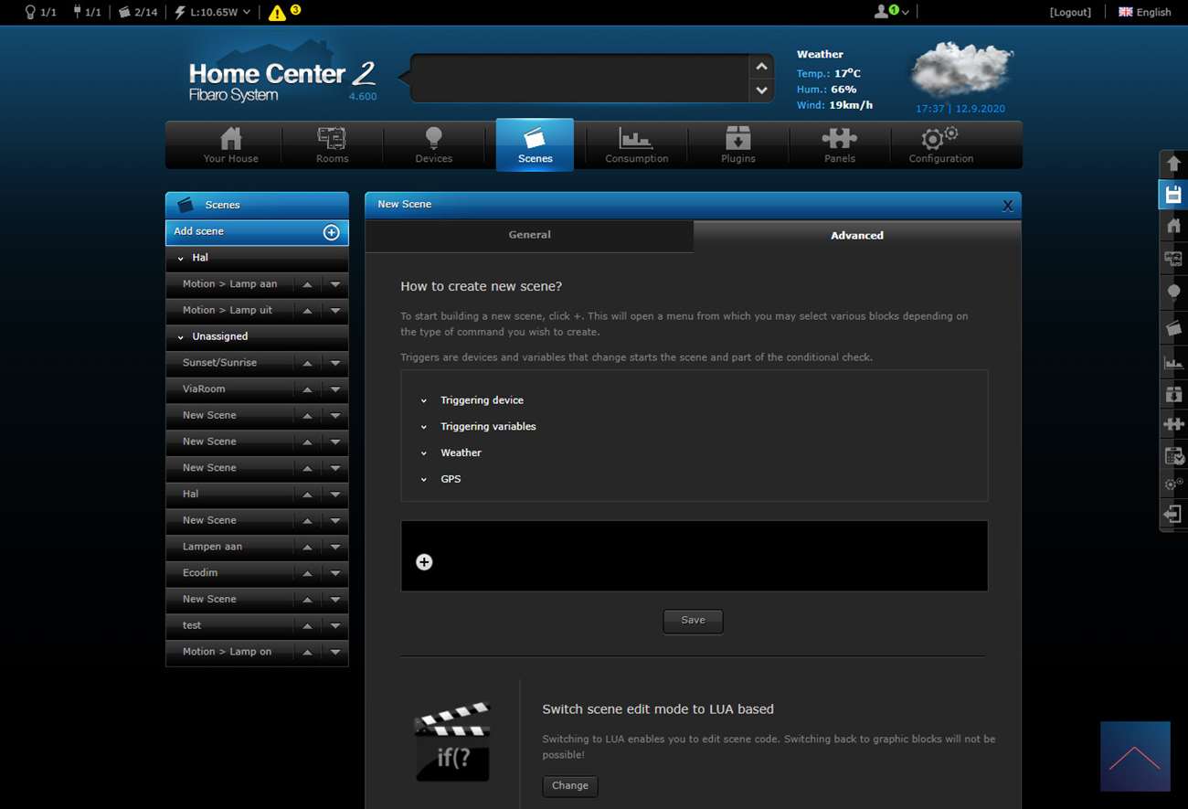Open the Configuration gear section
This screenshot has width=1188, height=809.
pos(940,144)
